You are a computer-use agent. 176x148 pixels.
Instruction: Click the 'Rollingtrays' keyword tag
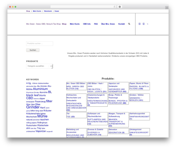[x=42, y=122]
